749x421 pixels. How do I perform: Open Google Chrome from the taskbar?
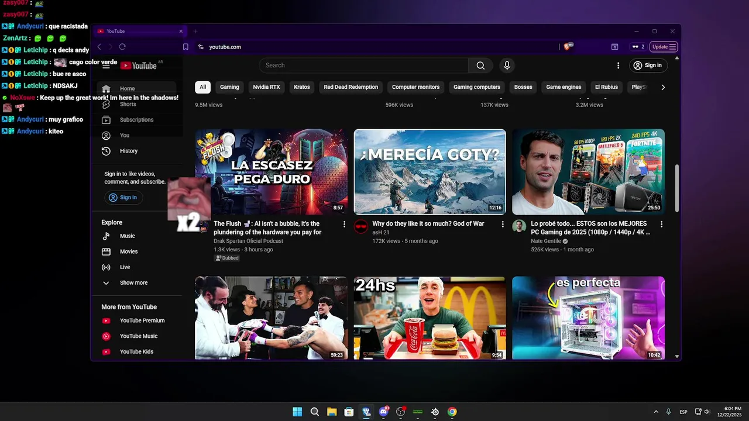click(x=452, y=412)
